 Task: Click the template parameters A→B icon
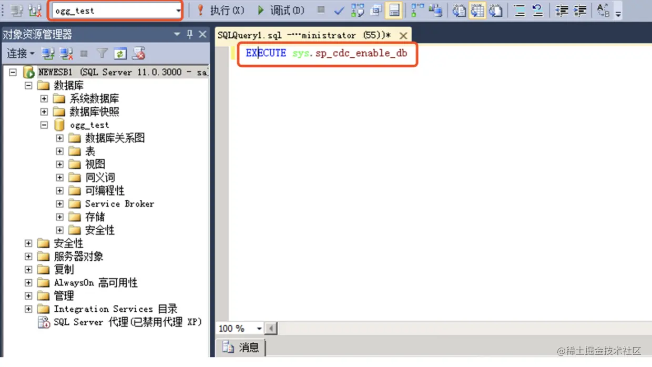(603, 11)
